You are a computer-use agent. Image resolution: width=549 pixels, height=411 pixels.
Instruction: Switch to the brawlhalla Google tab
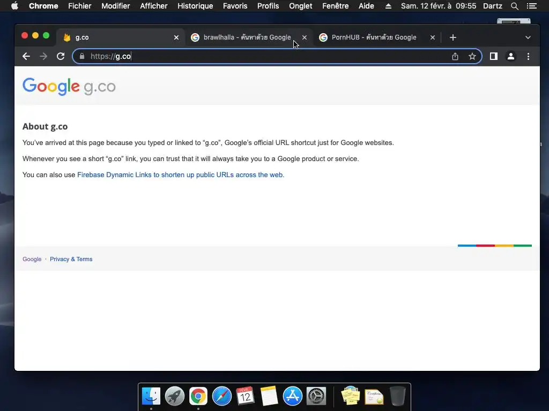click(247, 37)
